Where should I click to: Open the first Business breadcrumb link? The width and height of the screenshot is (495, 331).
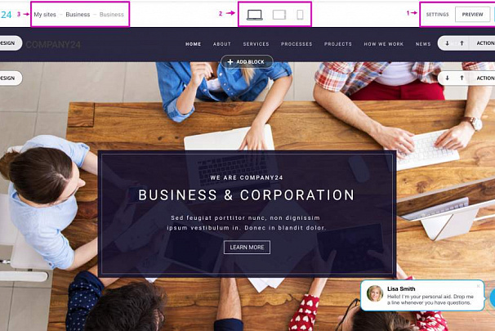pos(78,15)
